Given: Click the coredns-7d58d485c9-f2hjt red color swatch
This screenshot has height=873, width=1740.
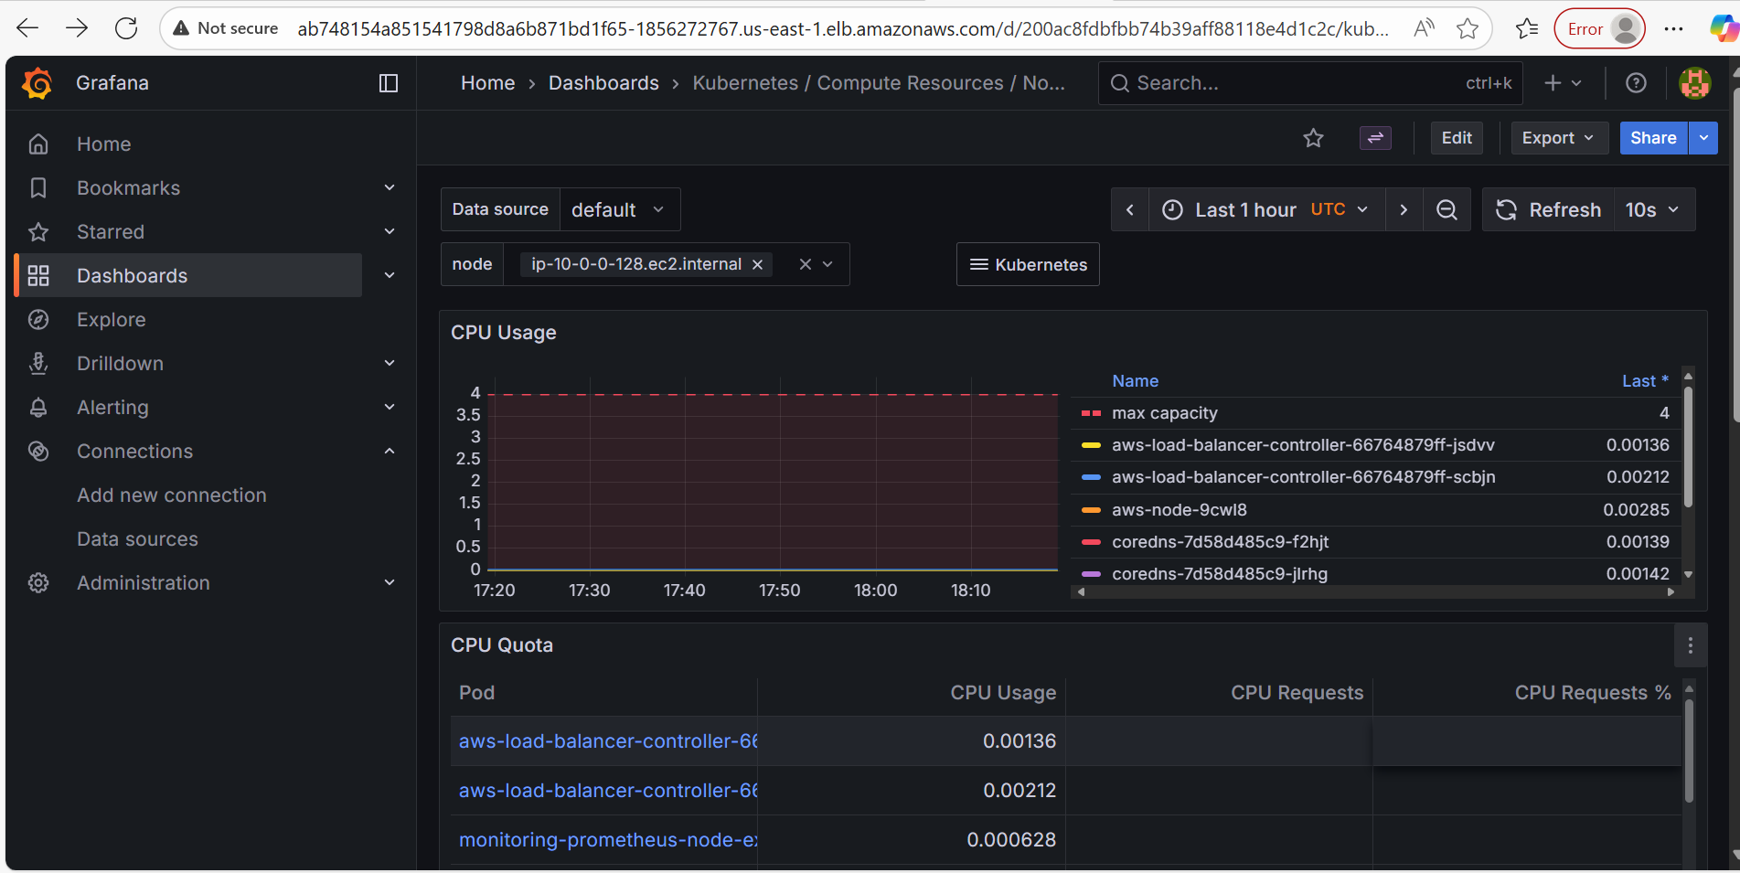Looking at the screenshot, I should (1091, 542).
